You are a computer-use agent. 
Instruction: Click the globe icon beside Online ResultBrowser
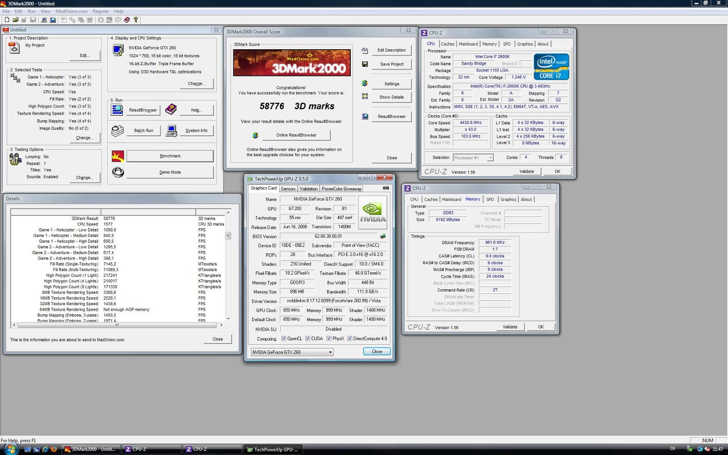click(255, 135)
